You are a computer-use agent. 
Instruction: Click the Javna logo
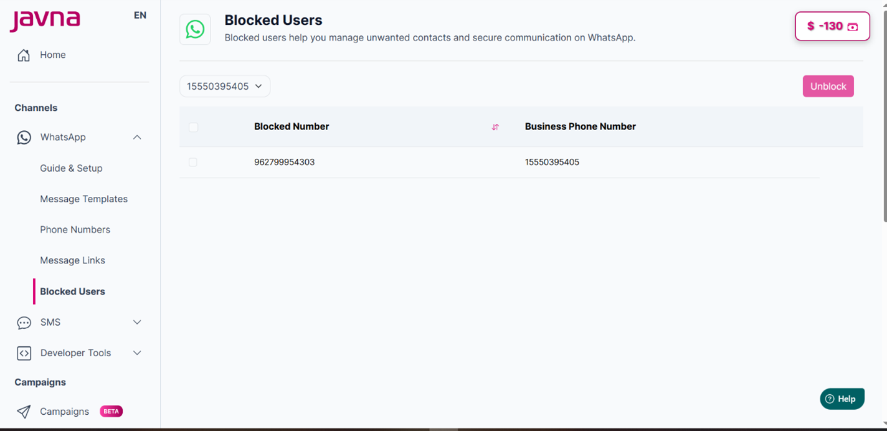[45, 20]
